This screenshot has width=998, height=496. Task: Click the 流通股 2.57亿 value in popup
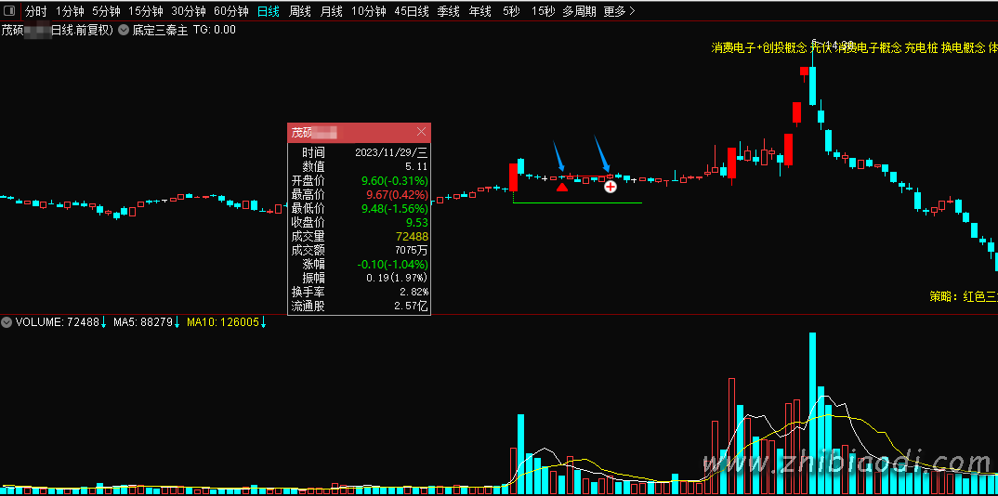click(x=412, y=307)
